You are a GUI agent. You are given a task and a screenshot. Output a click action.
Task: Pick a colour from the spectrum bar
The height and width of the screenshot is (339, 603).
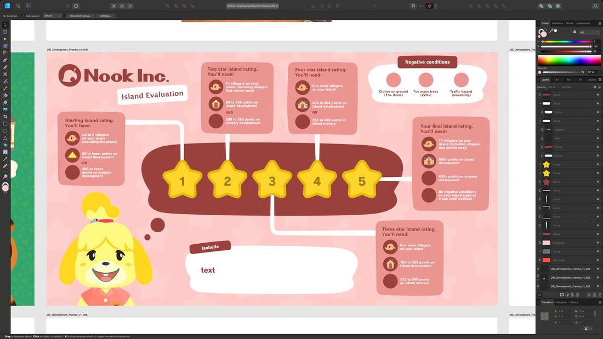569,60
